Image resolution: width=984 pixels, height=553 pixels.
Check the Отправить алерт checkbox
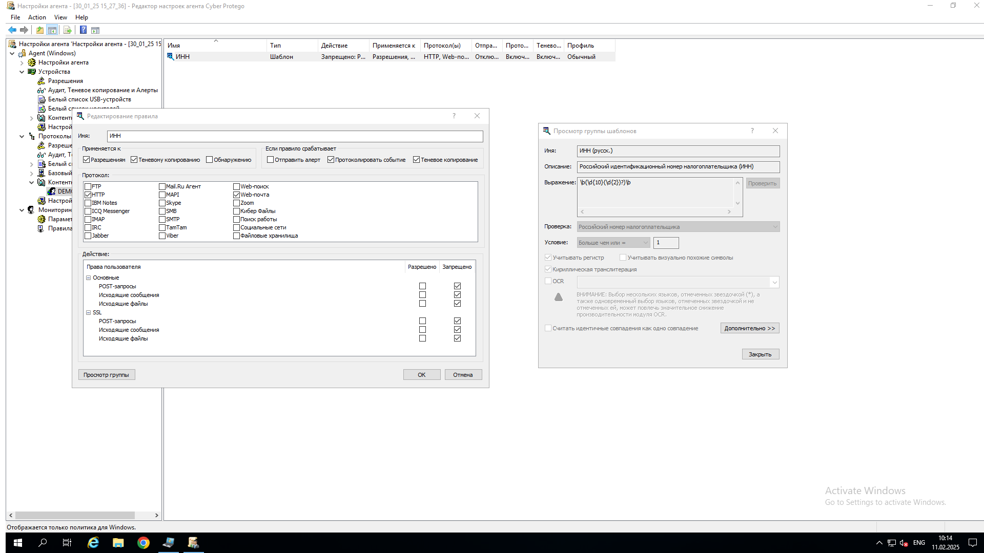(x=270, y=160)
